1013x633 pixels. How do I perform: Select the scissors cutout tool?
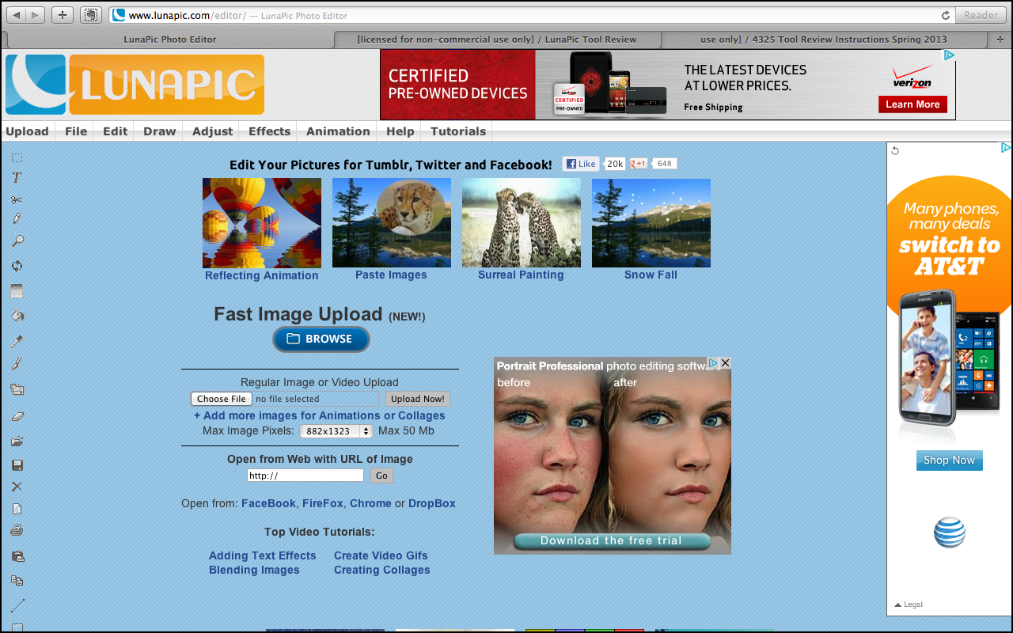click(x=17, y=199)
